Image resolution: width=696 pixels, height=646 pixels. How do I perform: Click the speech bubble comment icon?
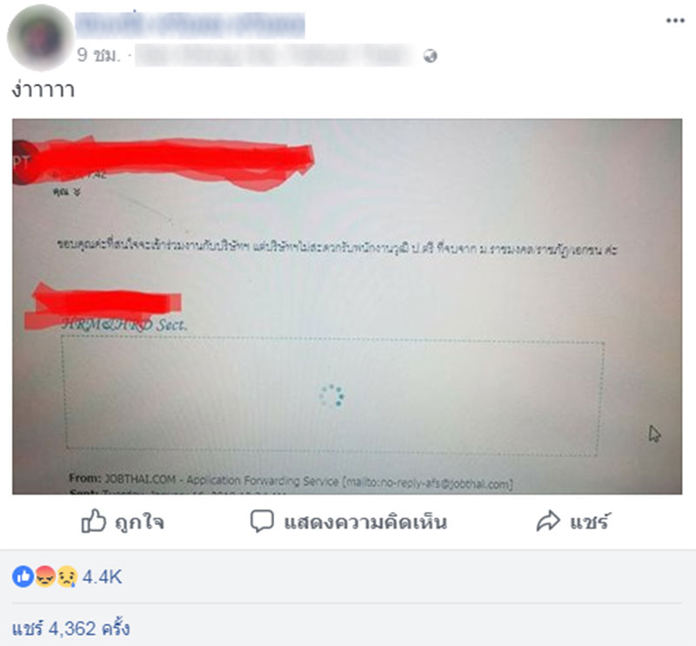(262, 521)
